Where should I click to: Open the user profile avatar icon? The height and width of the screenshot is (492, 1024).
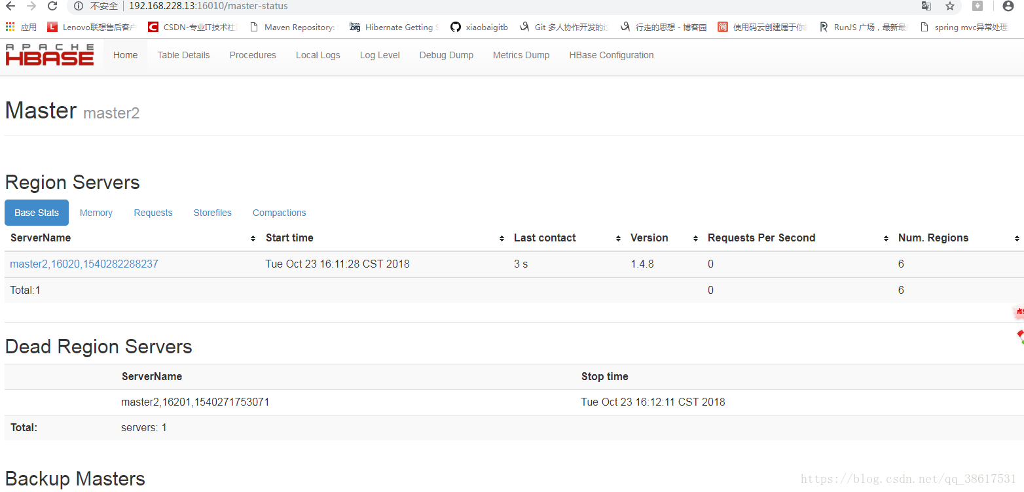point(1008,6)
